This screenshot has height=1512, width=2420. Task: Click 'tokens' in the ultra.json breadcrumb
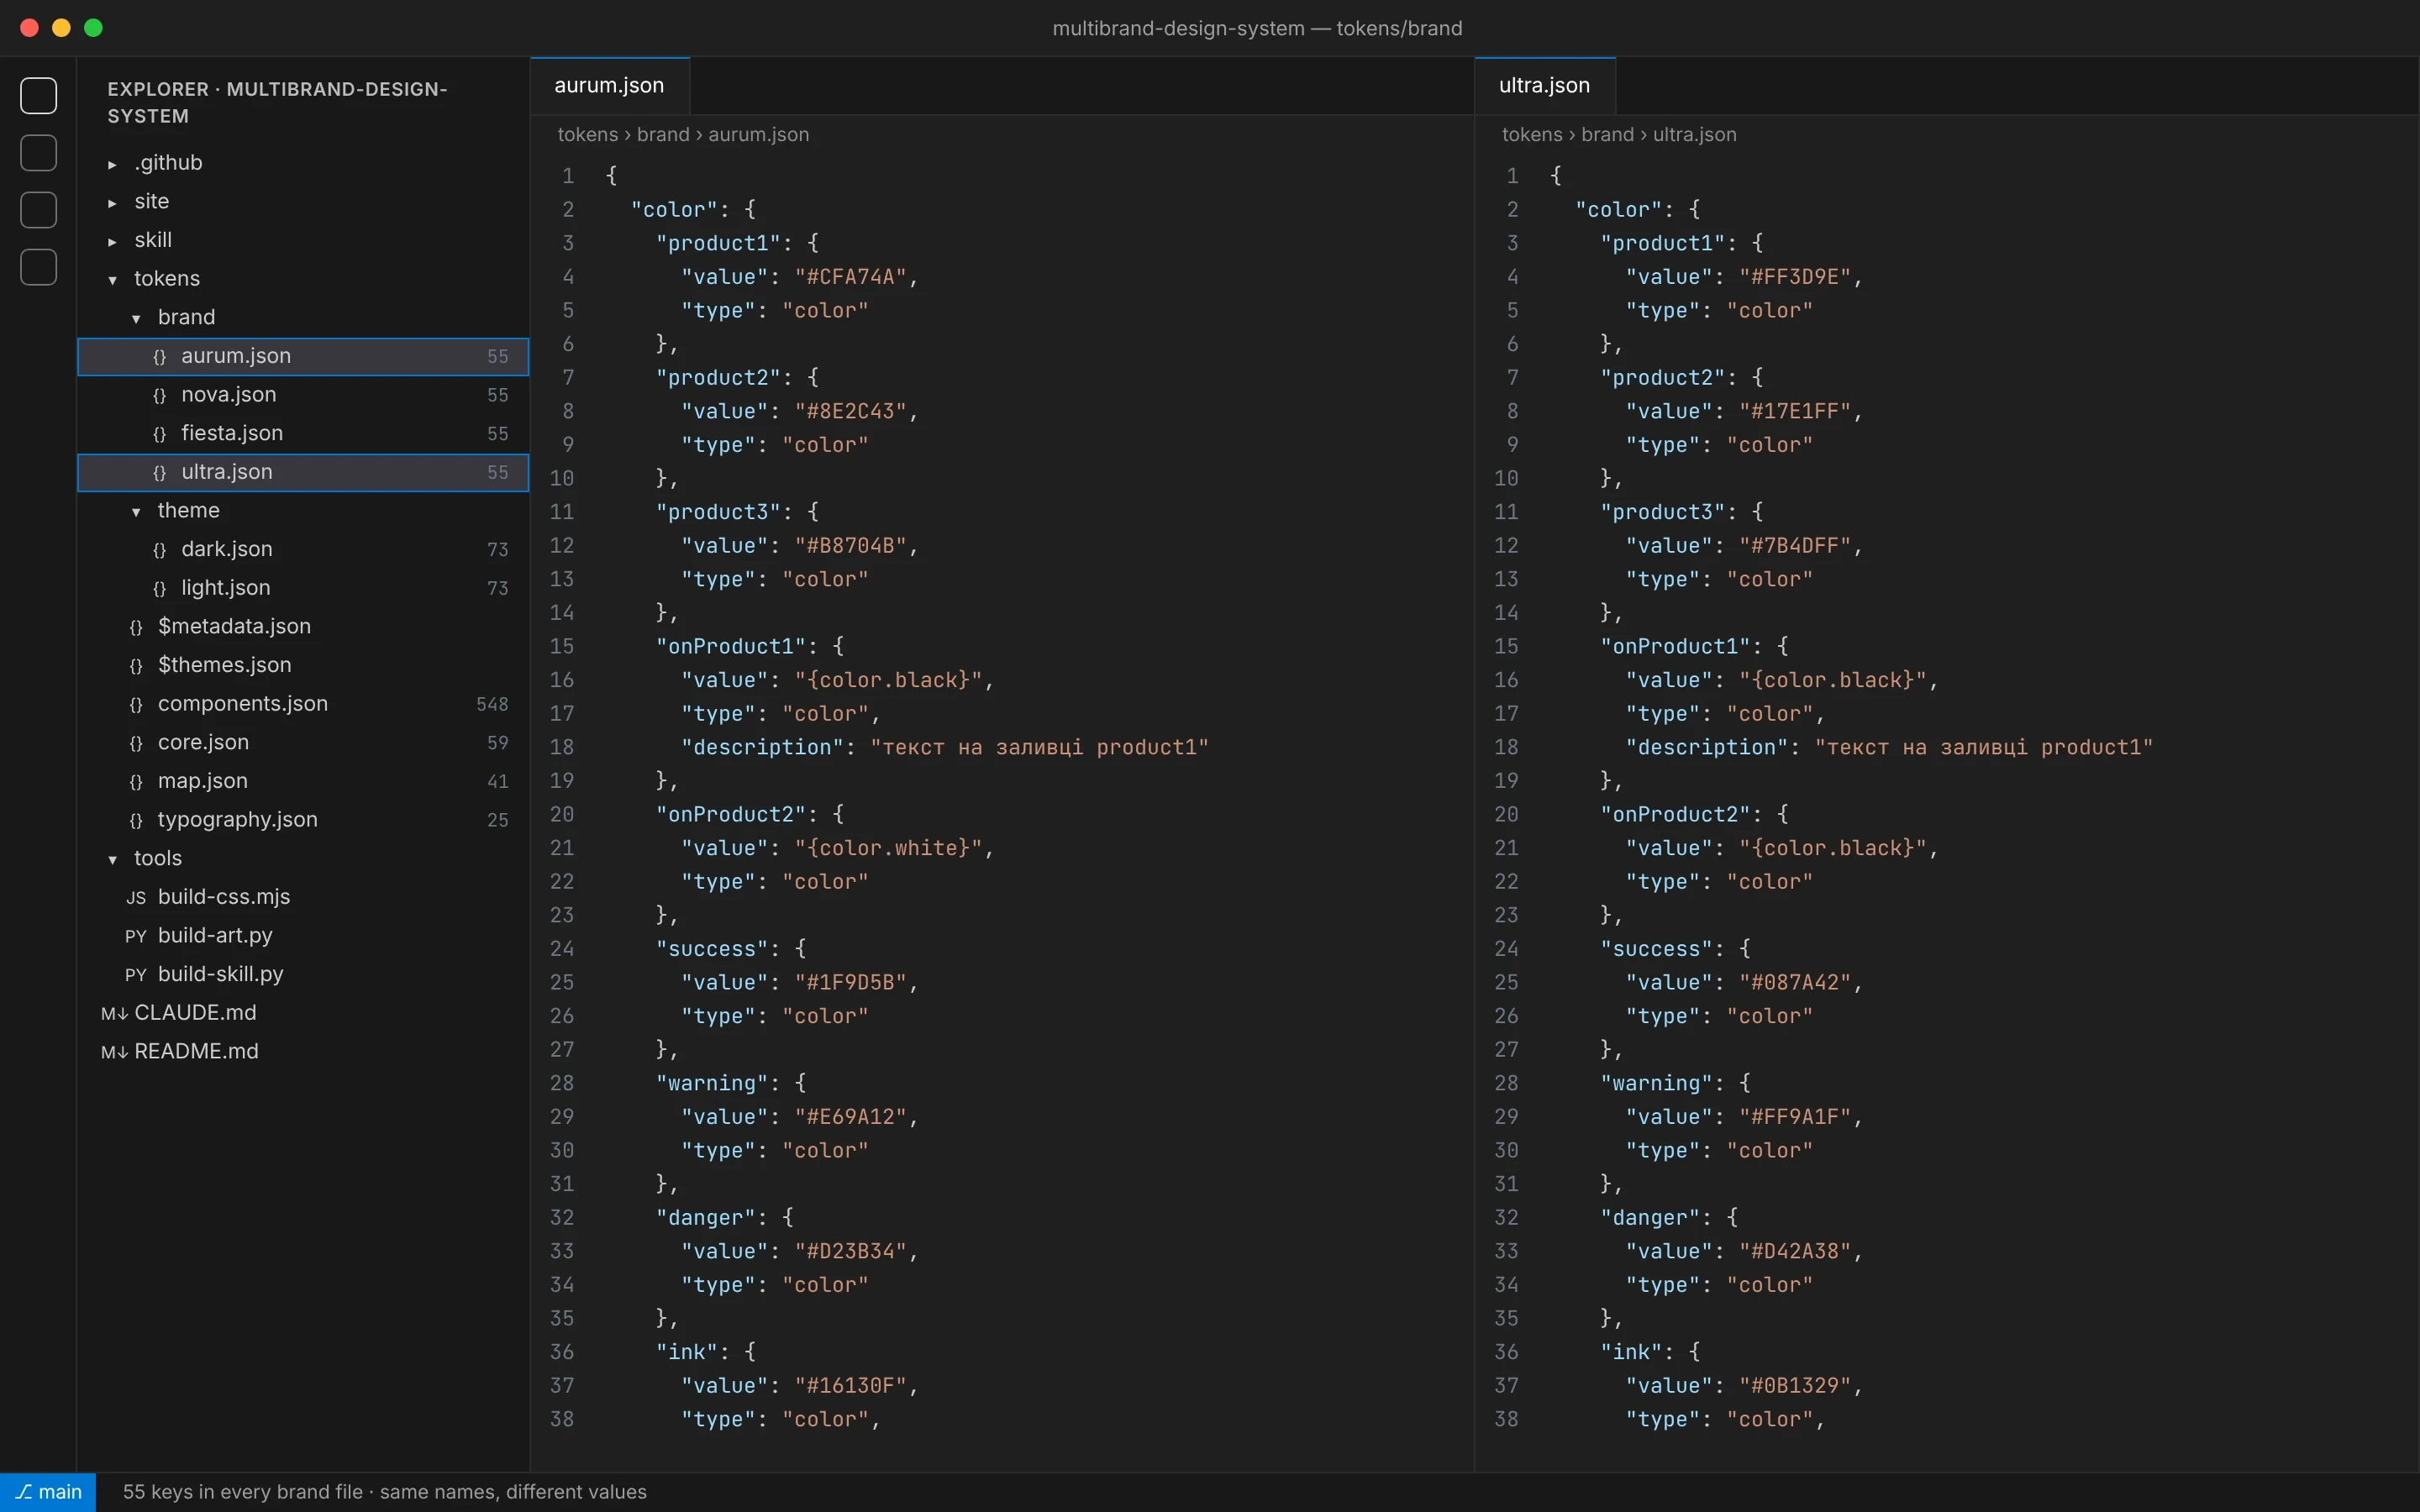[x=1532, y=135]
